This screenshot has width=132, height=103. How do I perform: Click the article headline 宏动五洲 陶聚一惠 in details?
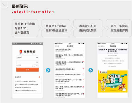(x=113, y=50)
